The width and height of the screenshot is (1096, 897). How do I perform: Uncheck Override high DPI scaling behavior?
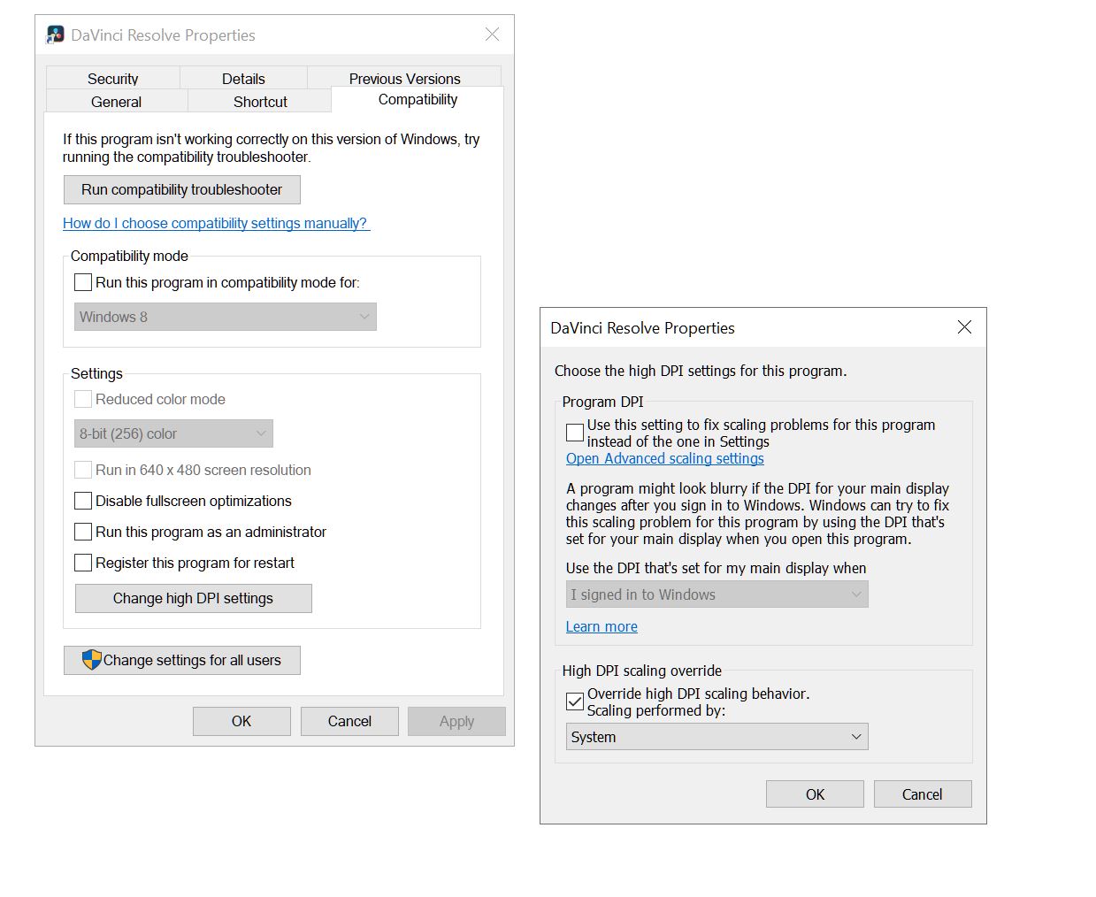pyautogui.click(x=575, y=701)
